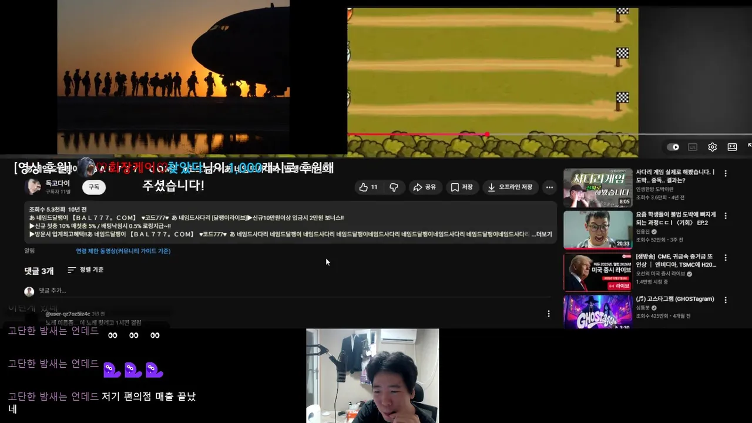Open options for 고스타그램 recommended video
Screen dimensions: 752x423
coord(726,300)
